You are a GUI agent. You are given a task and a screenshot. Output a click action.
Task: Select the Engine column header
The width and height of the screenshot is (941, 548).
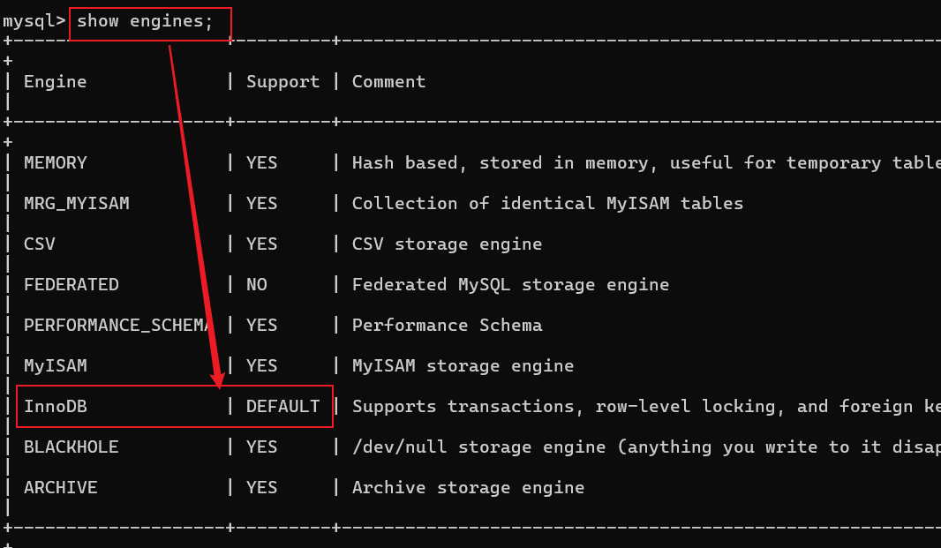tap(56, 82)
